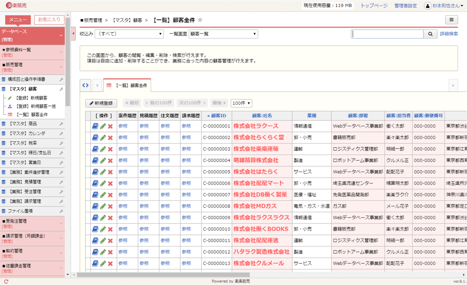Sort by the 顧客ID column header
467x285 pixels.
(x=218, y=116)
